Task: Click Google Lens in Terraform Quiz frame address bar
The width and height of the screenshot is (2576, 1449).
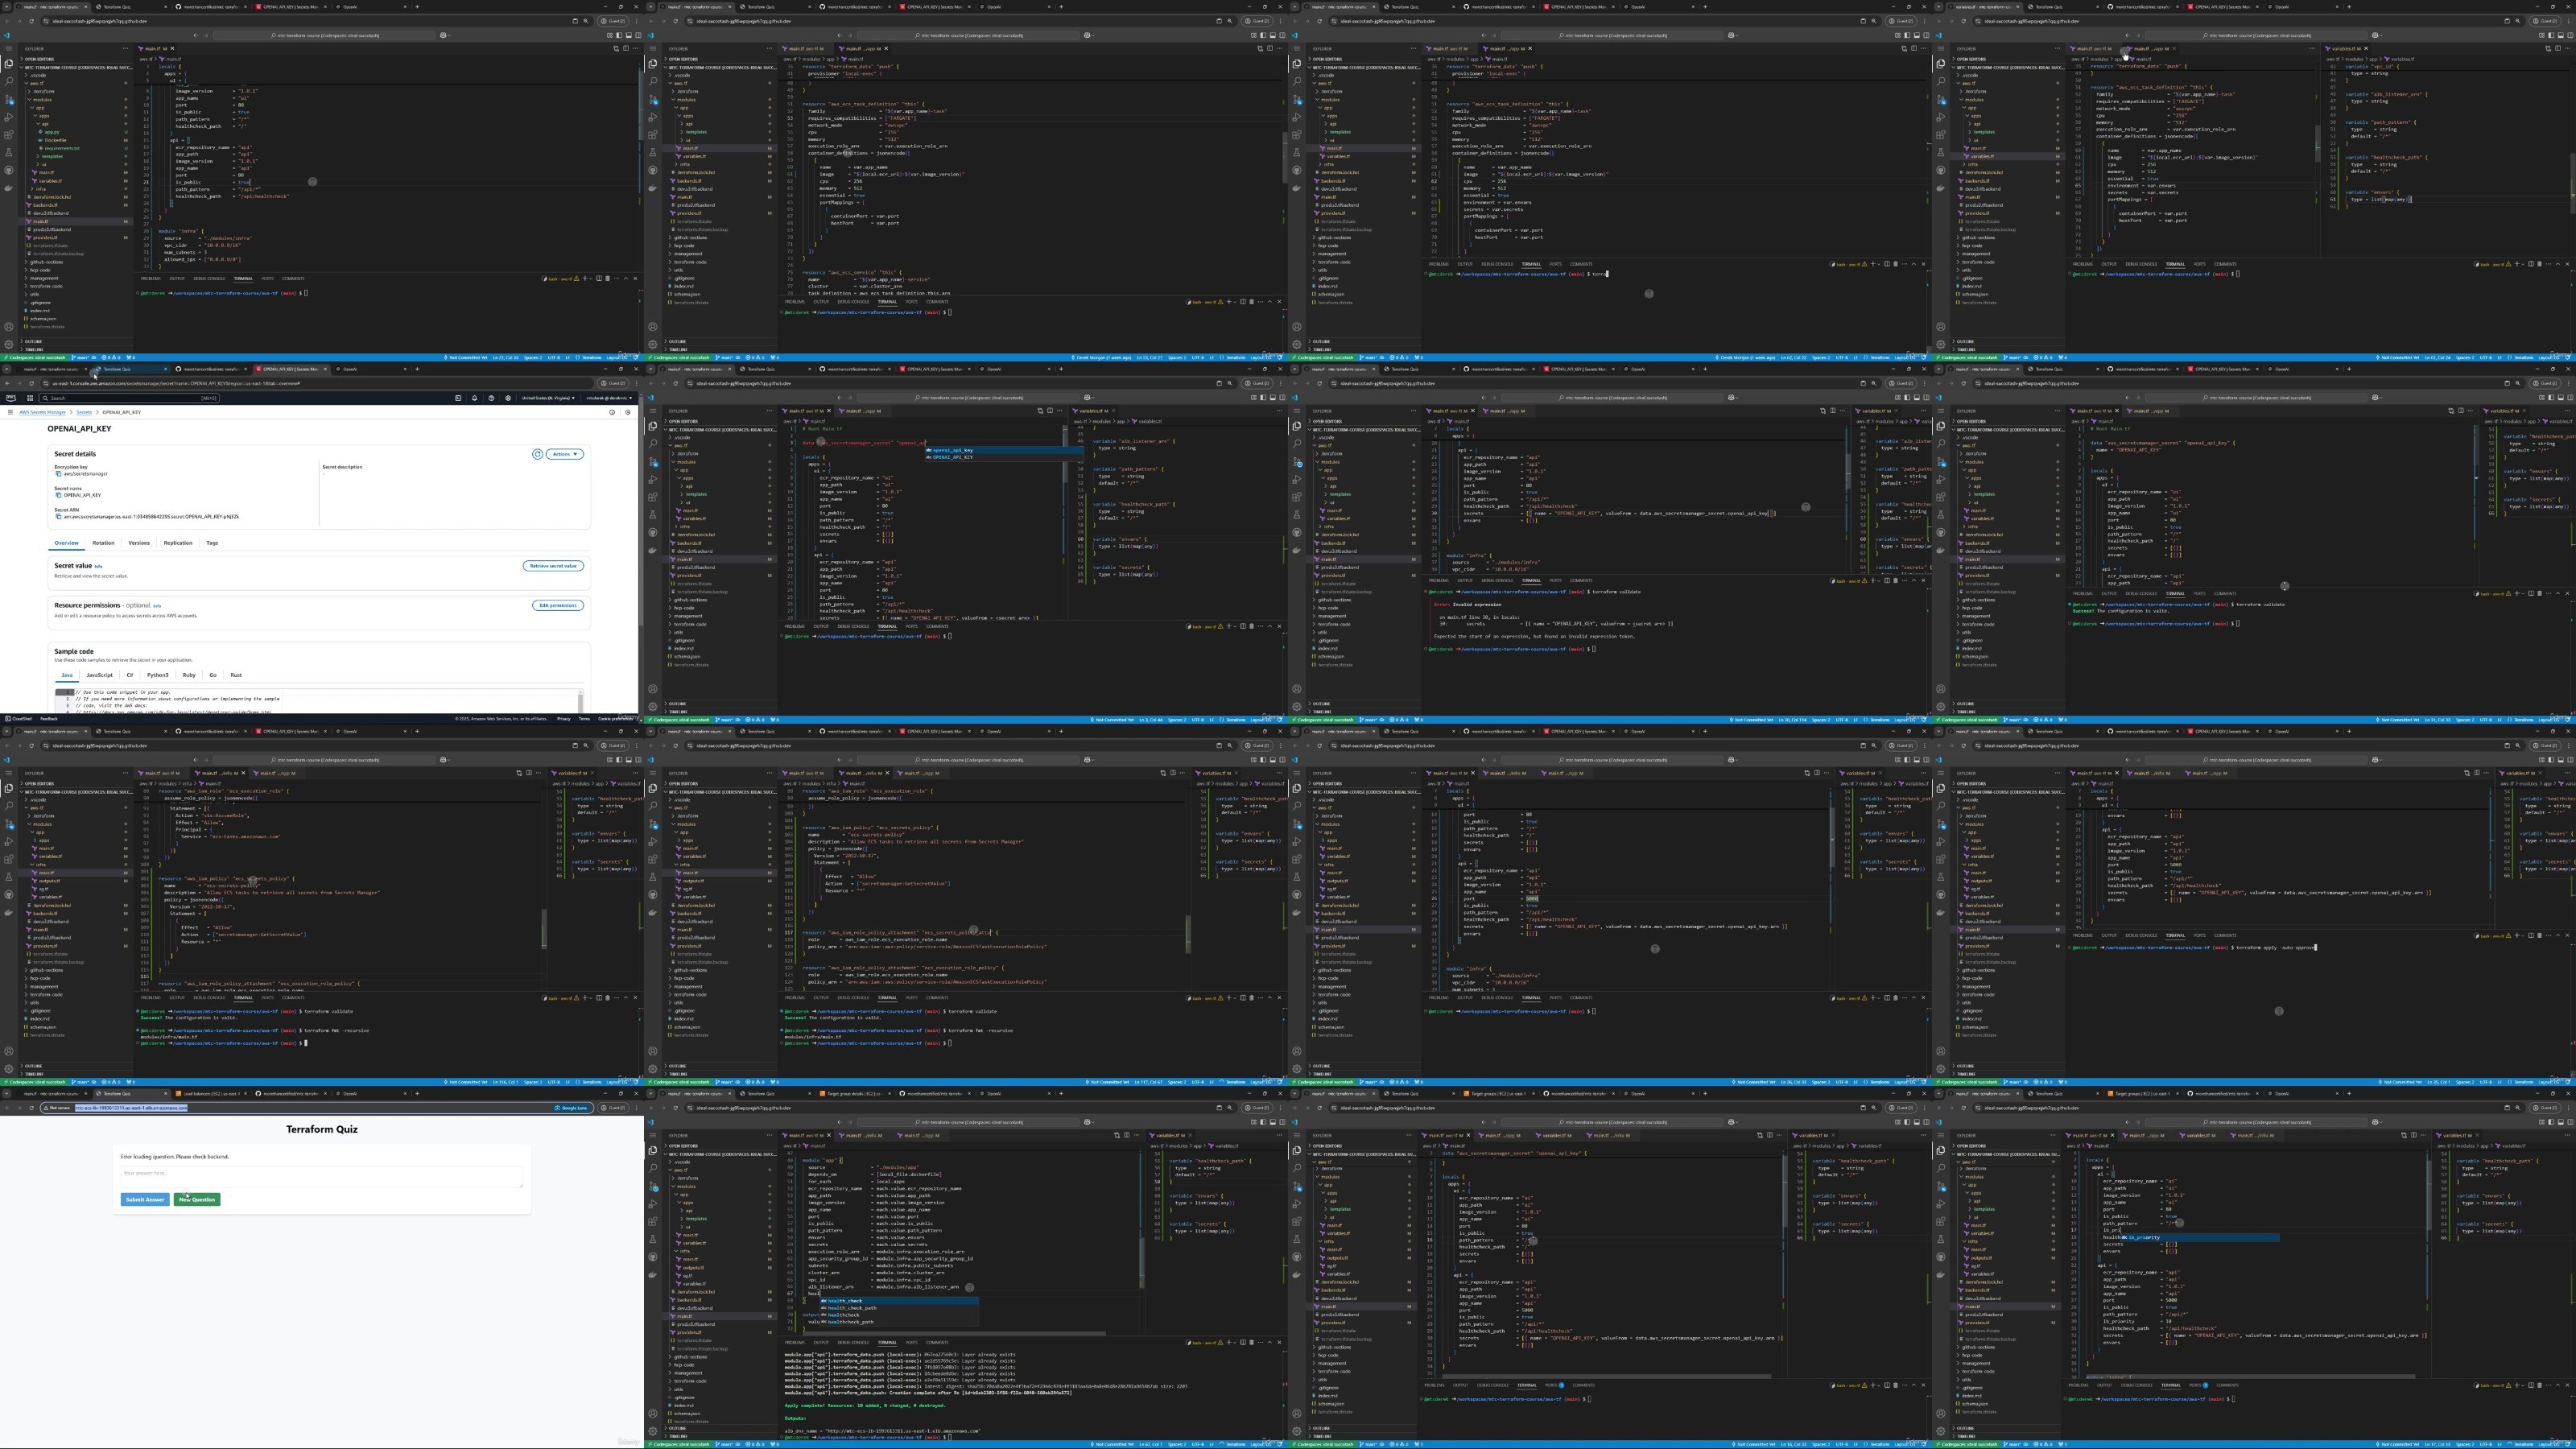Action: pyautogui.click(x=571, y=1108)
